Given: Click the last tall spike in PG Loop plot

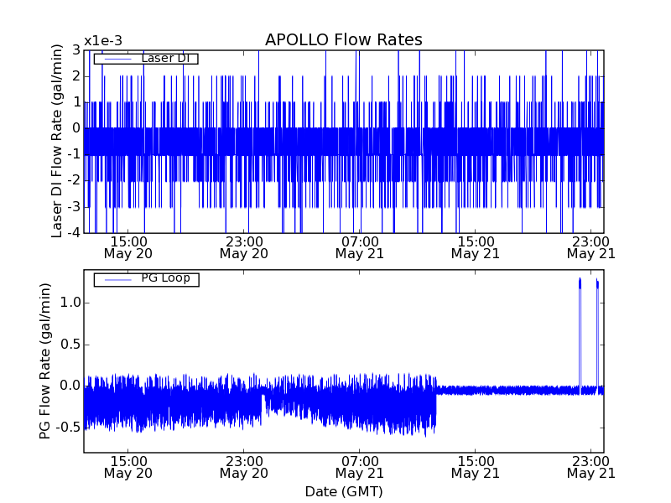Looking at the screenshot, I should [x=597, y=287].
